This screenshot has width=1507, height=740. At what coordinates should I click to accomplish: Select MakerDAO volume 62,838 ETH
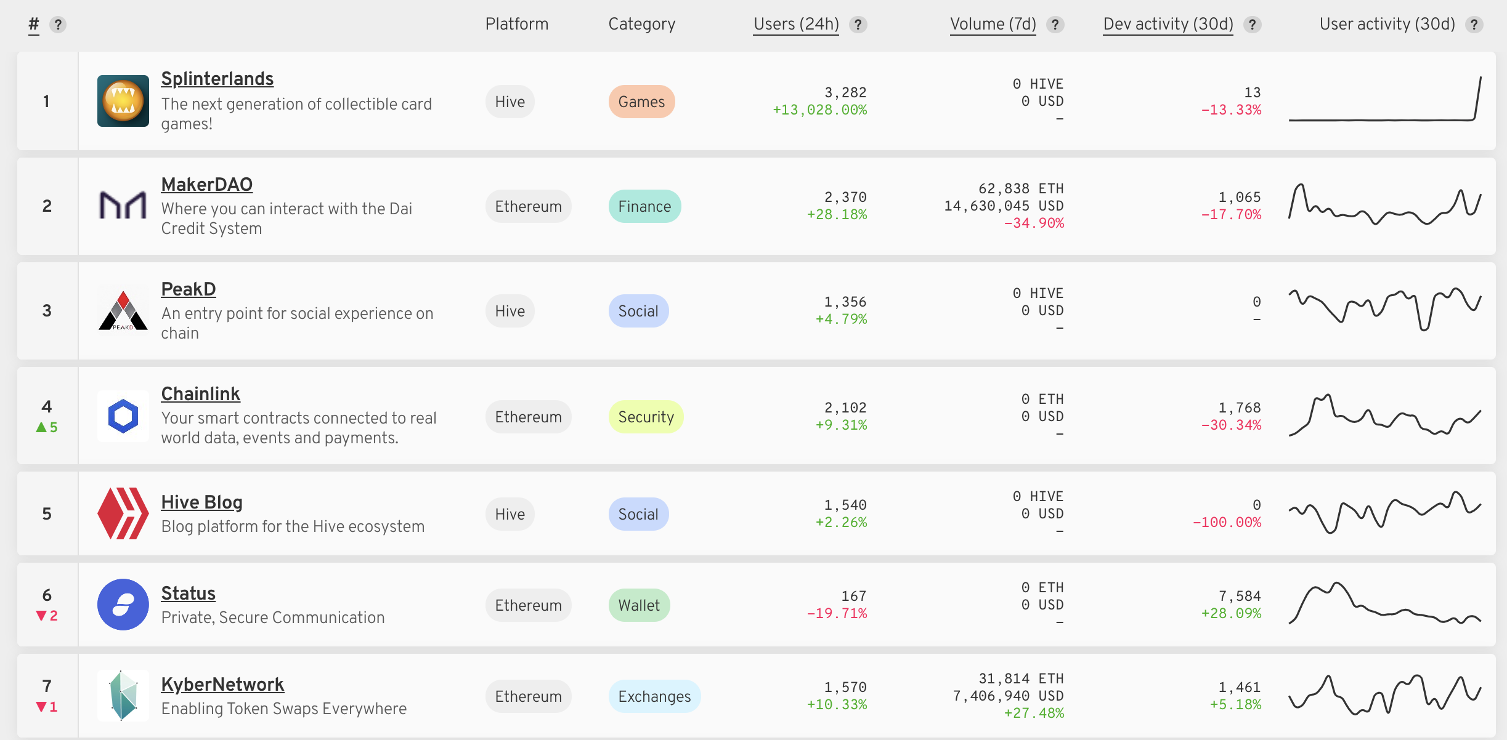(1021, 188)
